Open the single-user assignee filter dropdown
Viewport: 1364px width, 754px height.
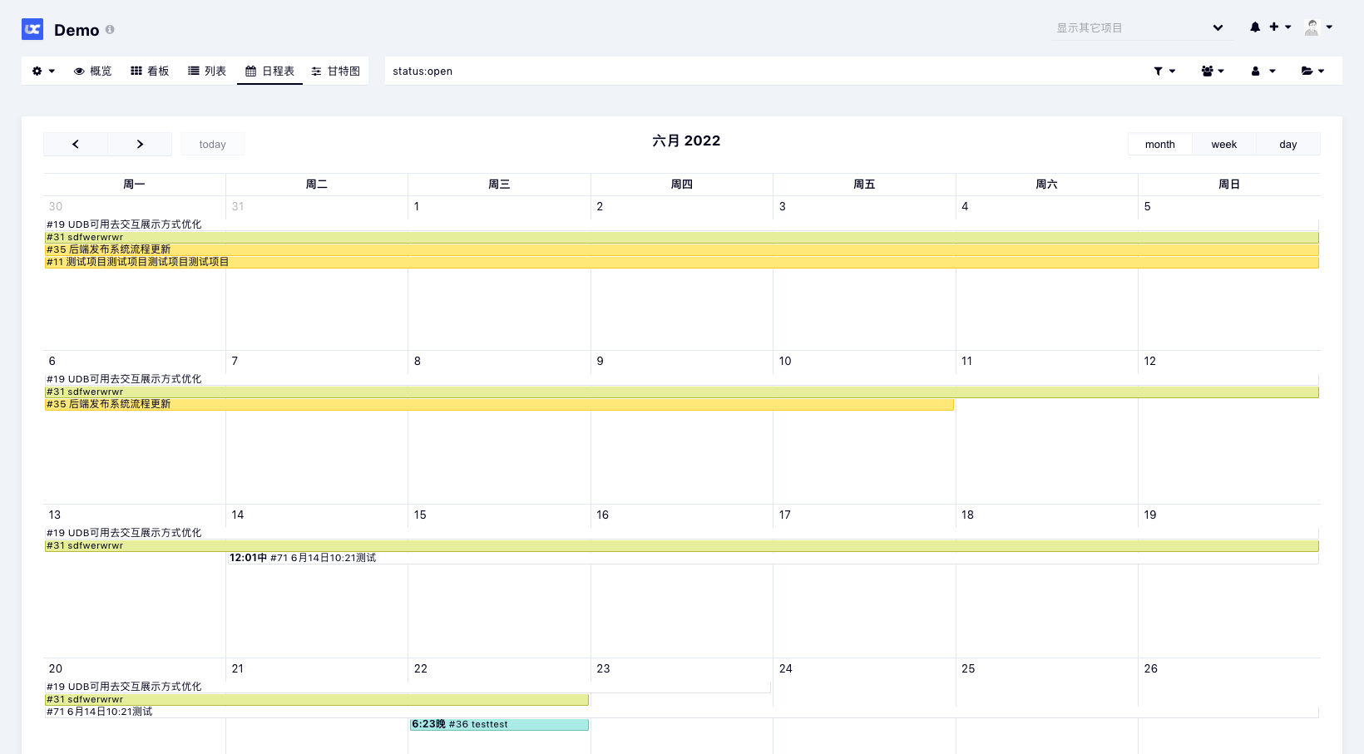tap(1263, 71)
